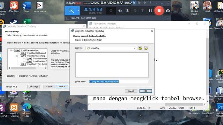Screen dimensions: 223x125
Task: Click the Next > button
Action: [62, 86]
